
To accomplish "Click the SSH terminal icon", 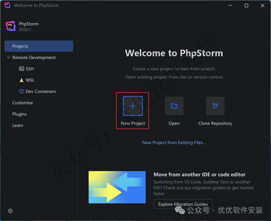I will [22, 69].
